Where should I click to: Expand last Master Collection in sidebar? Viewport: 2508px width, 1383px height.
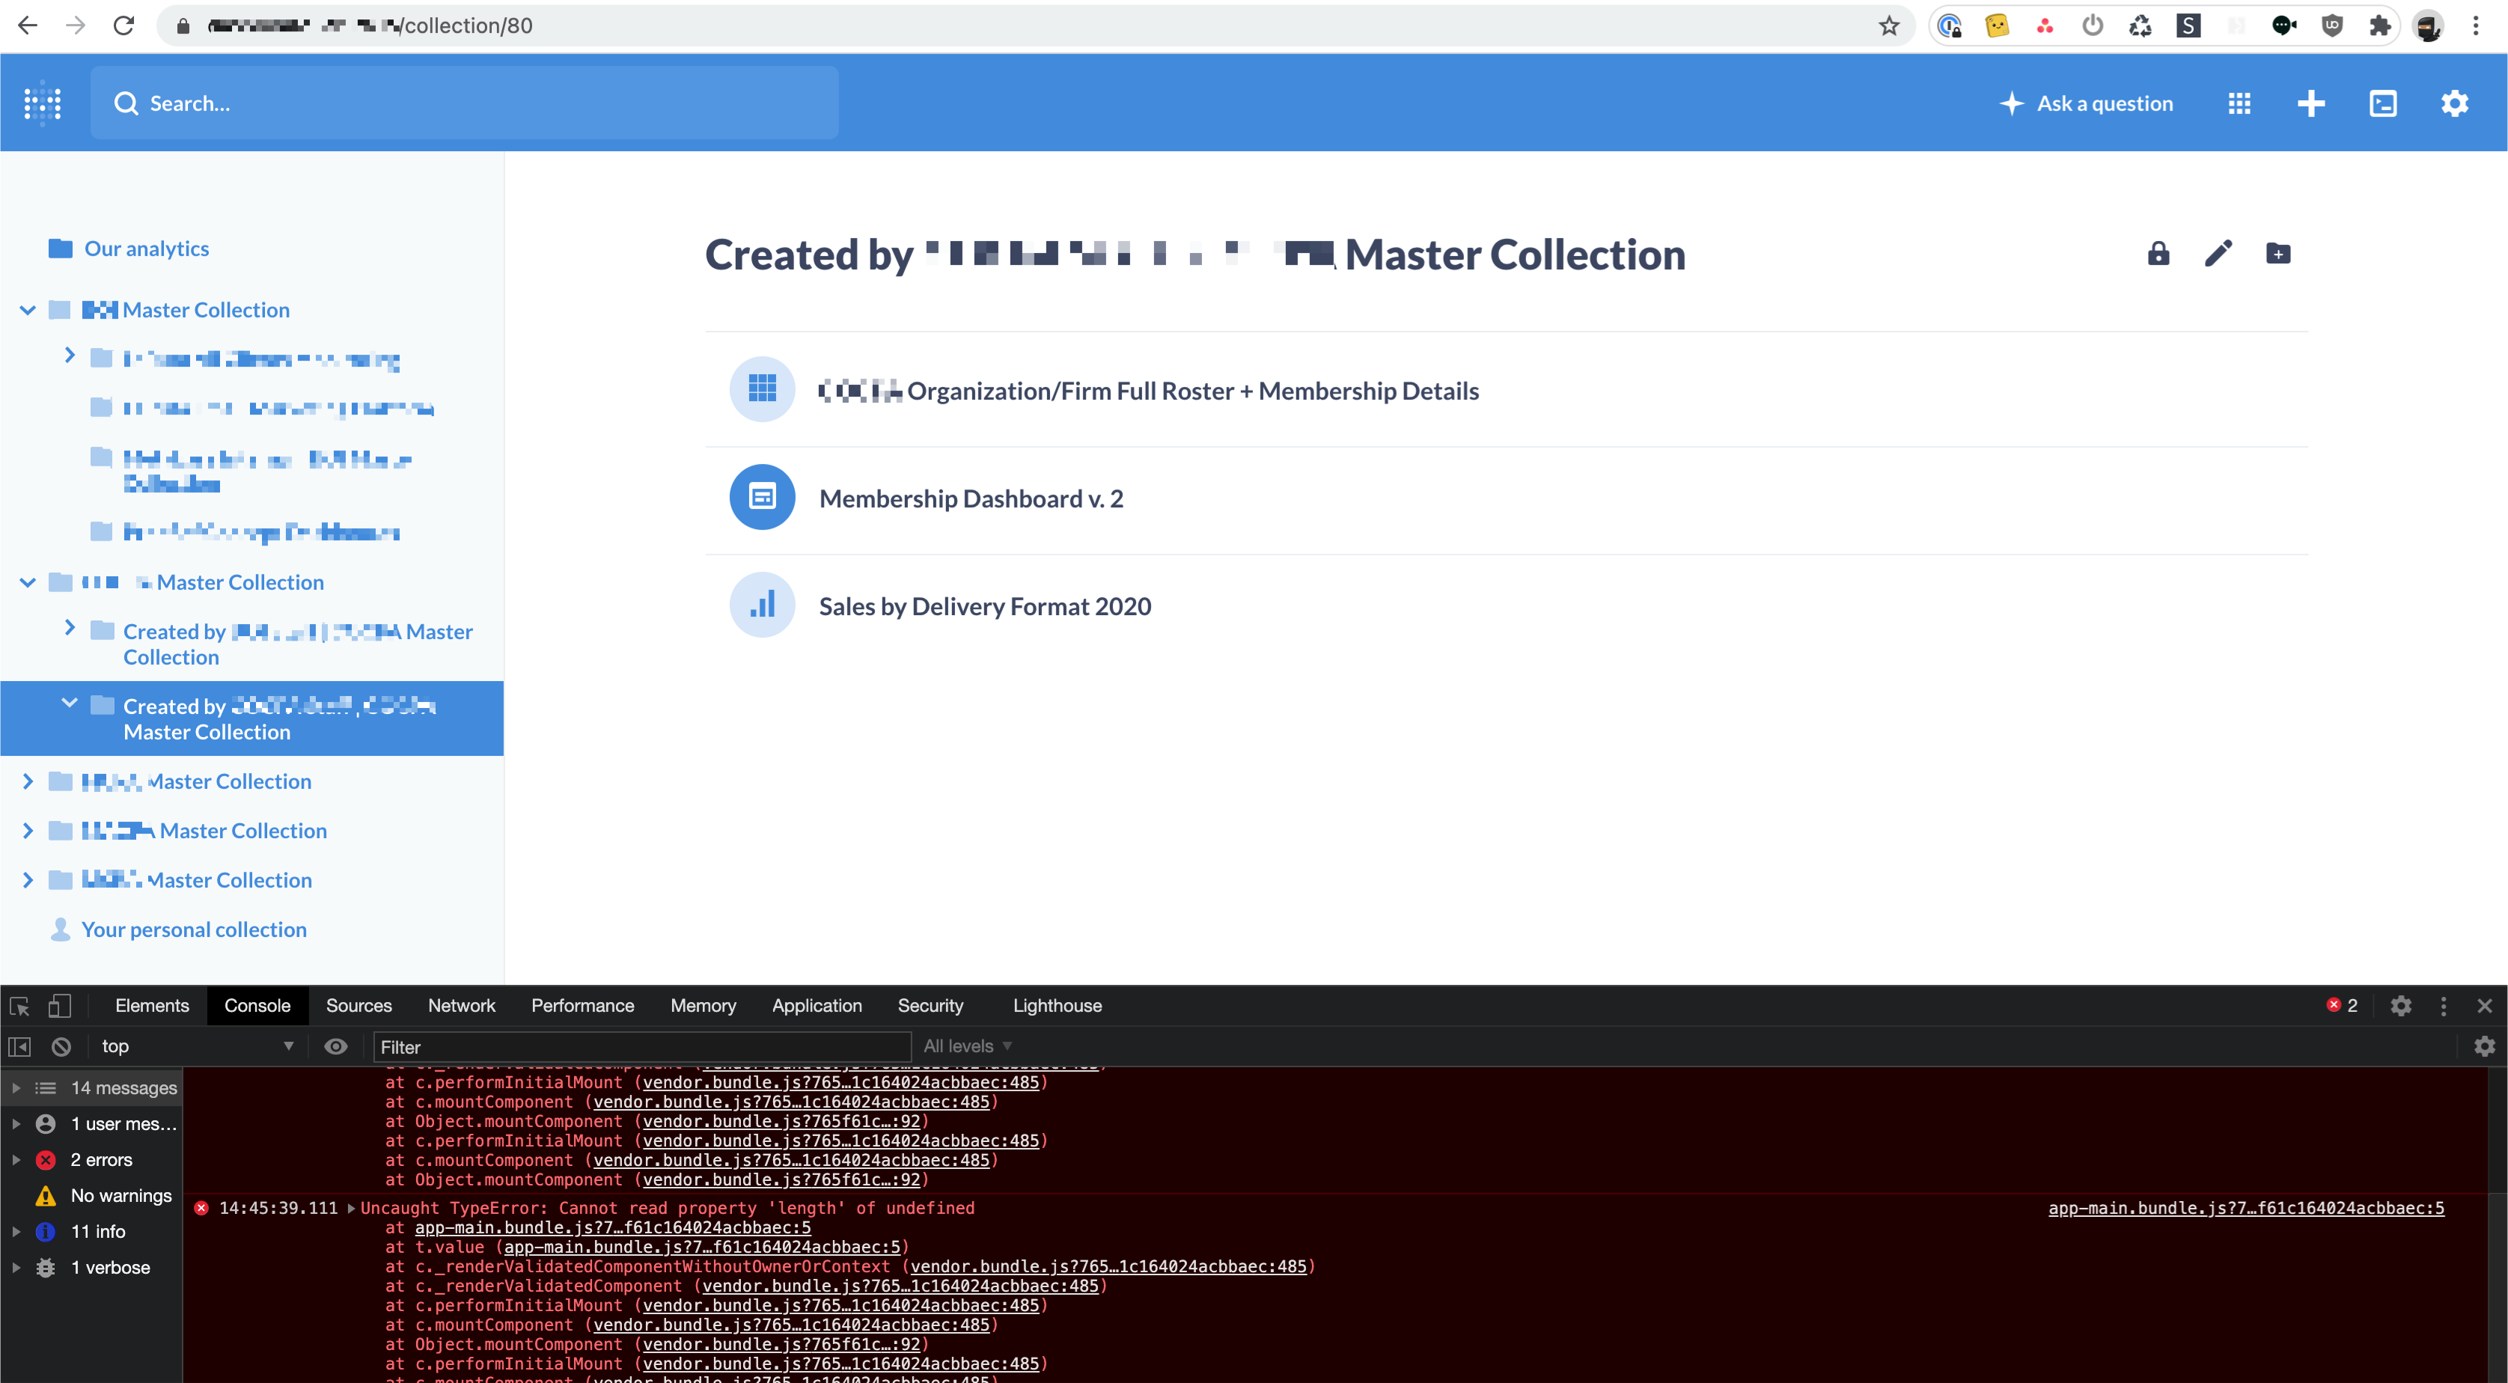(x=28, y=880)
